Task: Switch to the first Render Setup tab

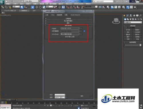Action: click(x=47, y=15)
